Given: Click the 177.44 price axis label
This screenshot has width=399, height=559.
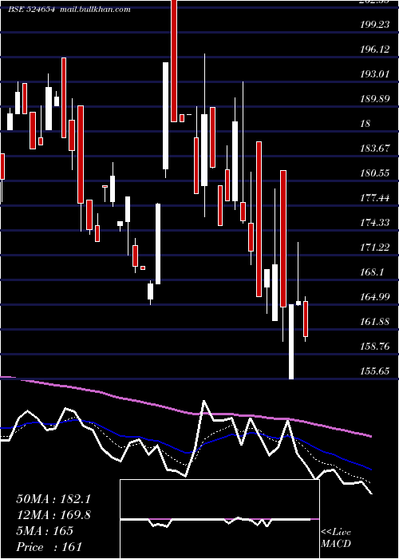Looking at the screenshot, I should 375,198.
